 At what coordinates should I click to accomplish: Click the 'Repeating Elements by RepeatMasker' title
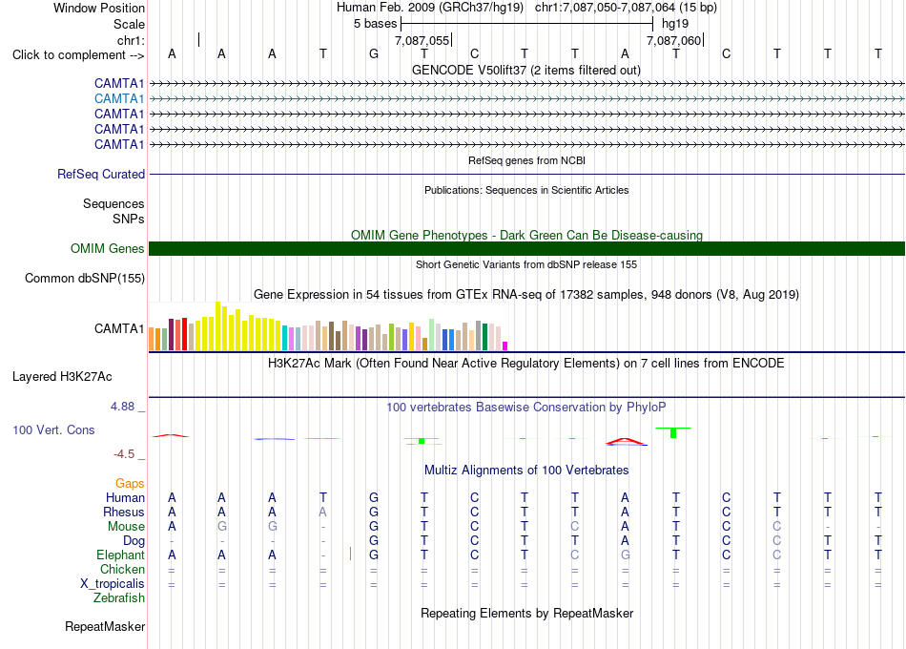pyautogui.click(x=526, y=614)
